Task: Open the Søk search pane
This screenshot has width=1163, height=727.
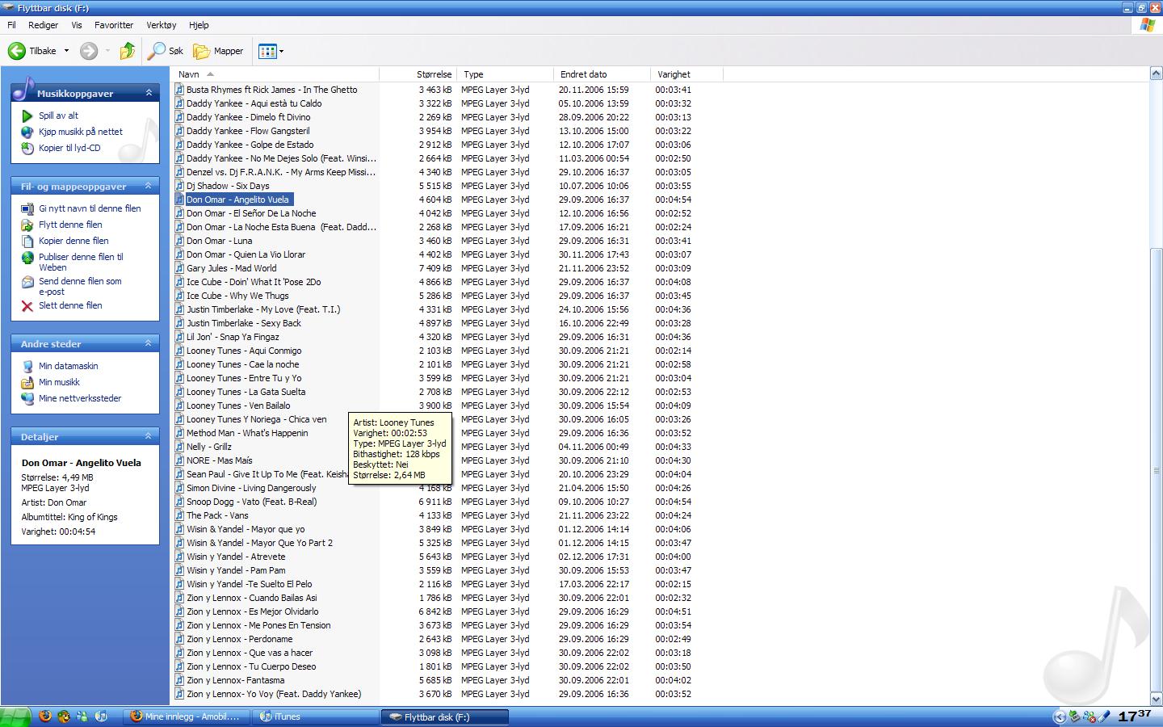Action: pos(165,51)
